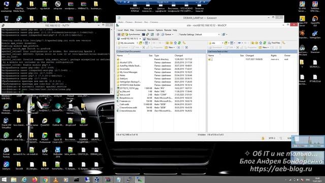Click local panel Delete (X) icon
The width and height of the screenshot is (325, 183).
point(144,47)
